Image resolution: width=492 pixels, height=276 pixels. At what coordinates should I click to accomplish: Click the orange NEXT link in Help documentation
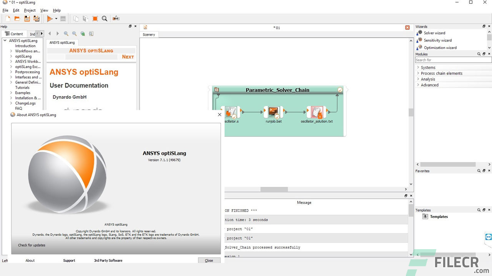[128, 57]
